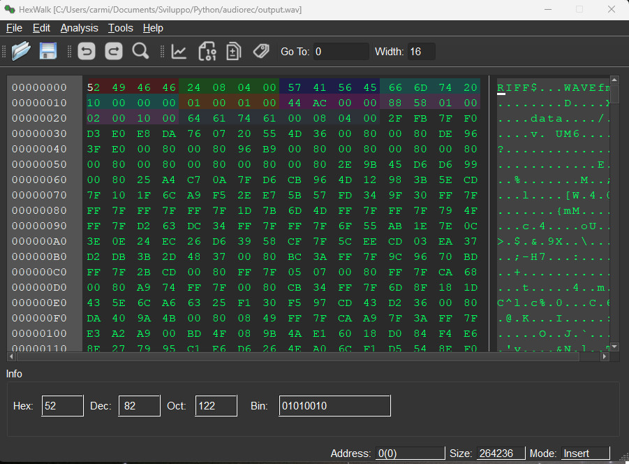Click the Go To offset field
The image size is (629, 464).
[x=341, y=52]
